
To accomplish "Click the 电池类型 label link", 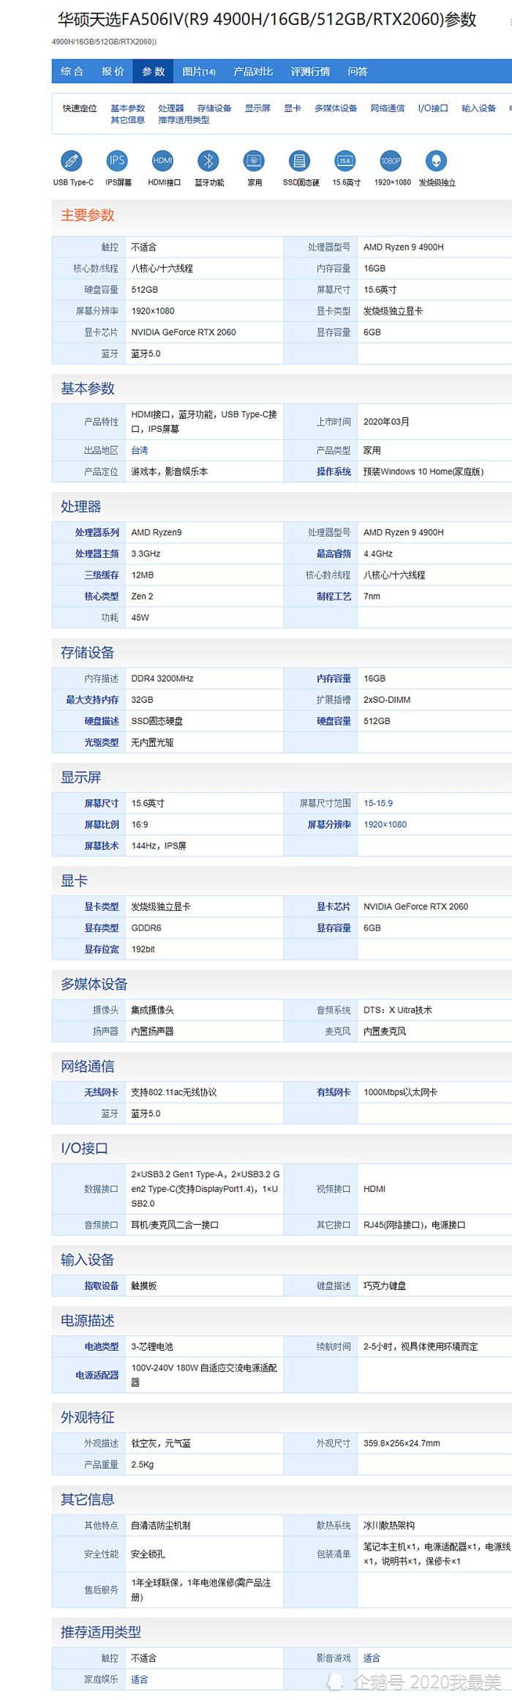I will (x=101, y=1346).
